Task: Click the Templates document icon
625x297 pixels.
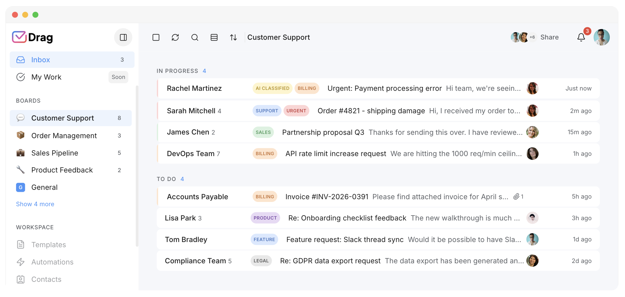Action: (x=21, y=244)
